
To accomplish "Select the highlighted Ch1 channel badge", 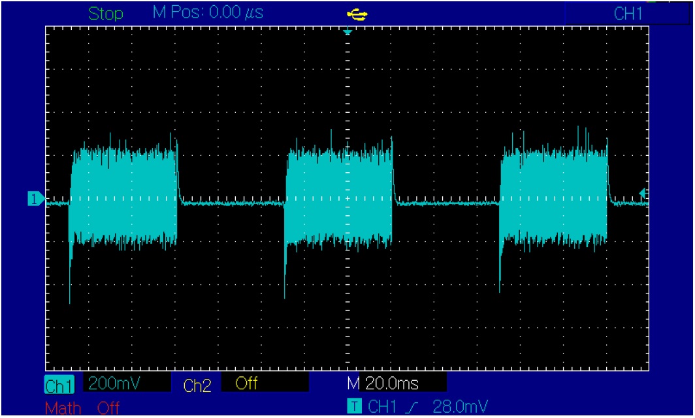I will pos(59,385).
